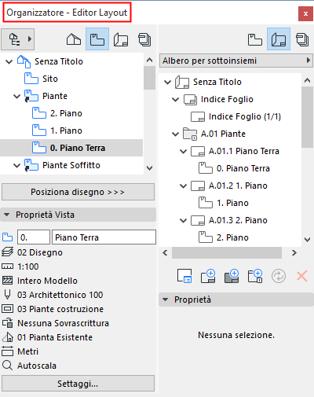Click structure display icon 'Intero Modello'
This screenshot has height=397, width=314.
click(x=7, y=281)
